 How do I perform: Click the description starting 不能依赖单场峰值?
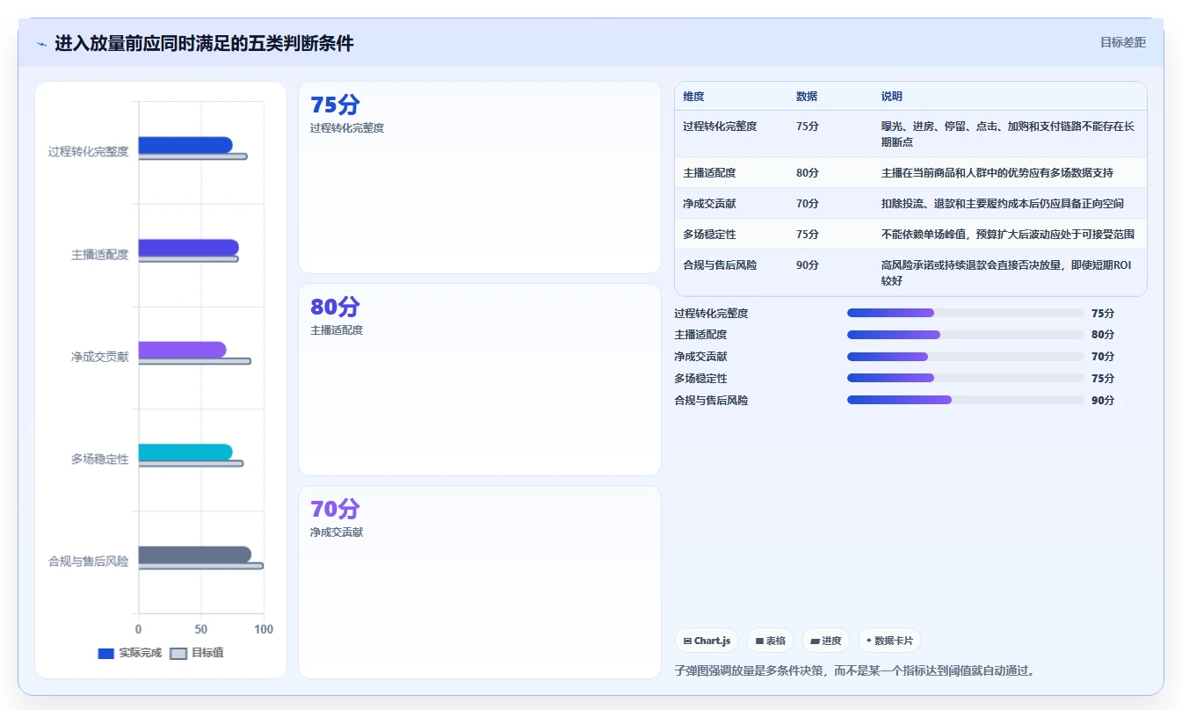(x=1008, y=235)
